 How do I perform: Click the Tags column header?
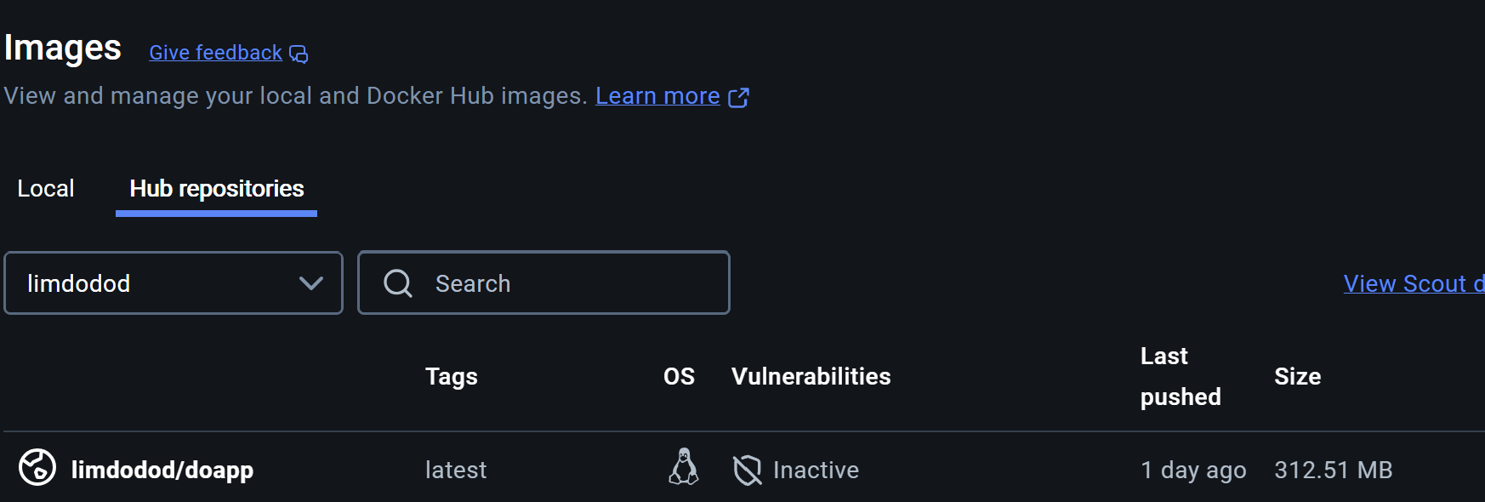click(x=451, y=376)
